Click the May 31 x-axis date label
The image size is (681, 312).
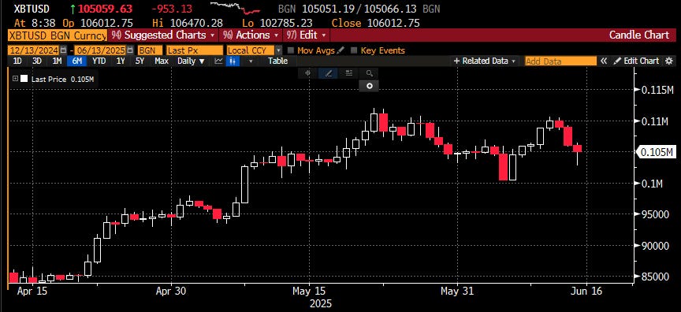456,292
